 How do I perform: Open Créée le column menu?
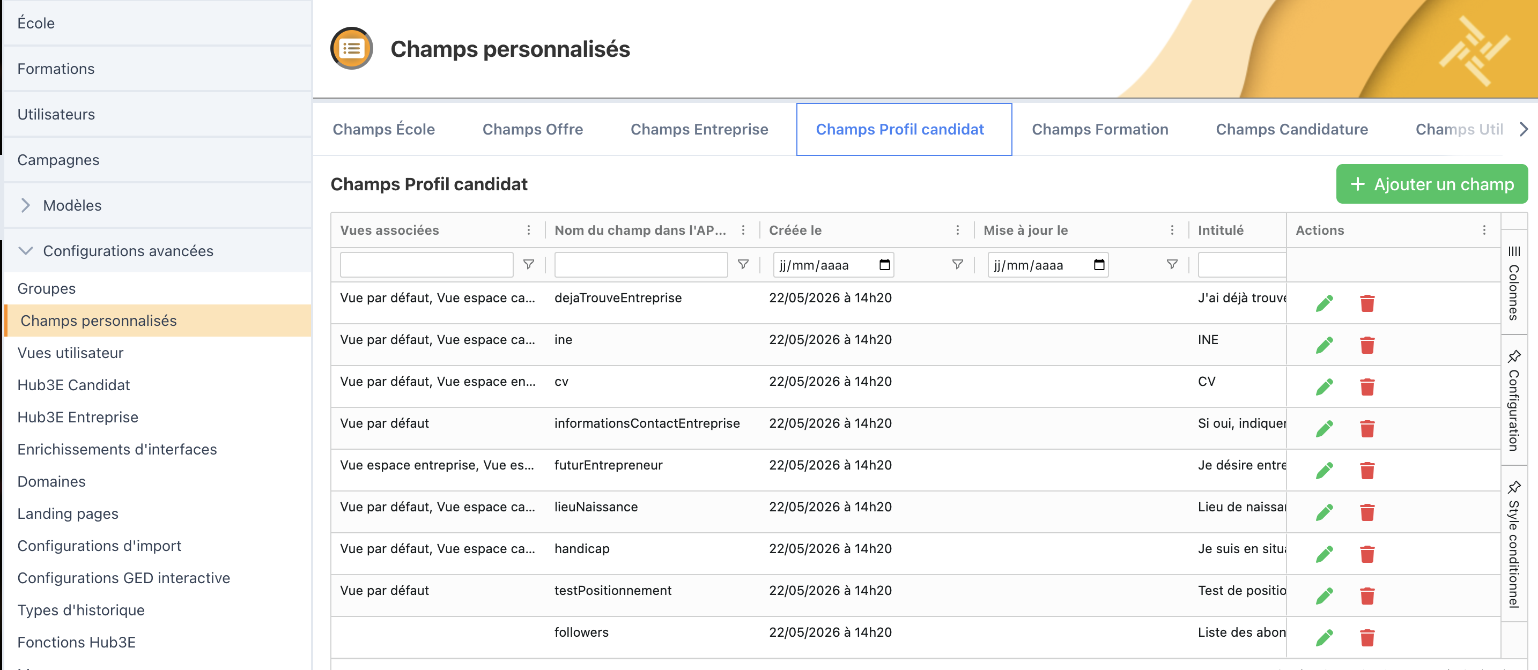pyautogui.click(x=957, y=230)
